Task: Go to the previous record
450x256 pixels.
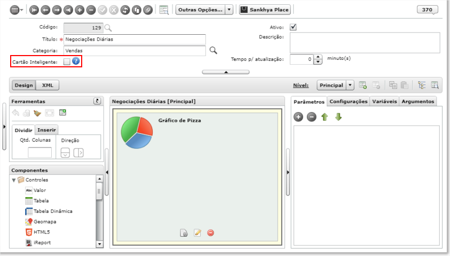Action: [45, 10]
